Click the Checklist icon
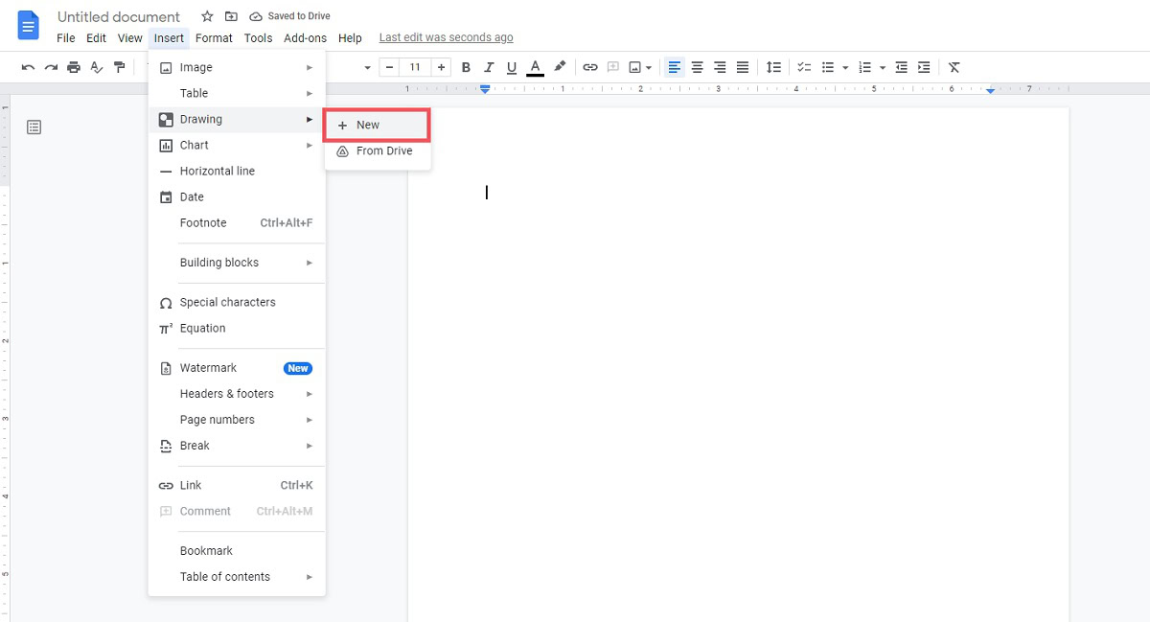1150x622 pixels. [x=804, y=67]
